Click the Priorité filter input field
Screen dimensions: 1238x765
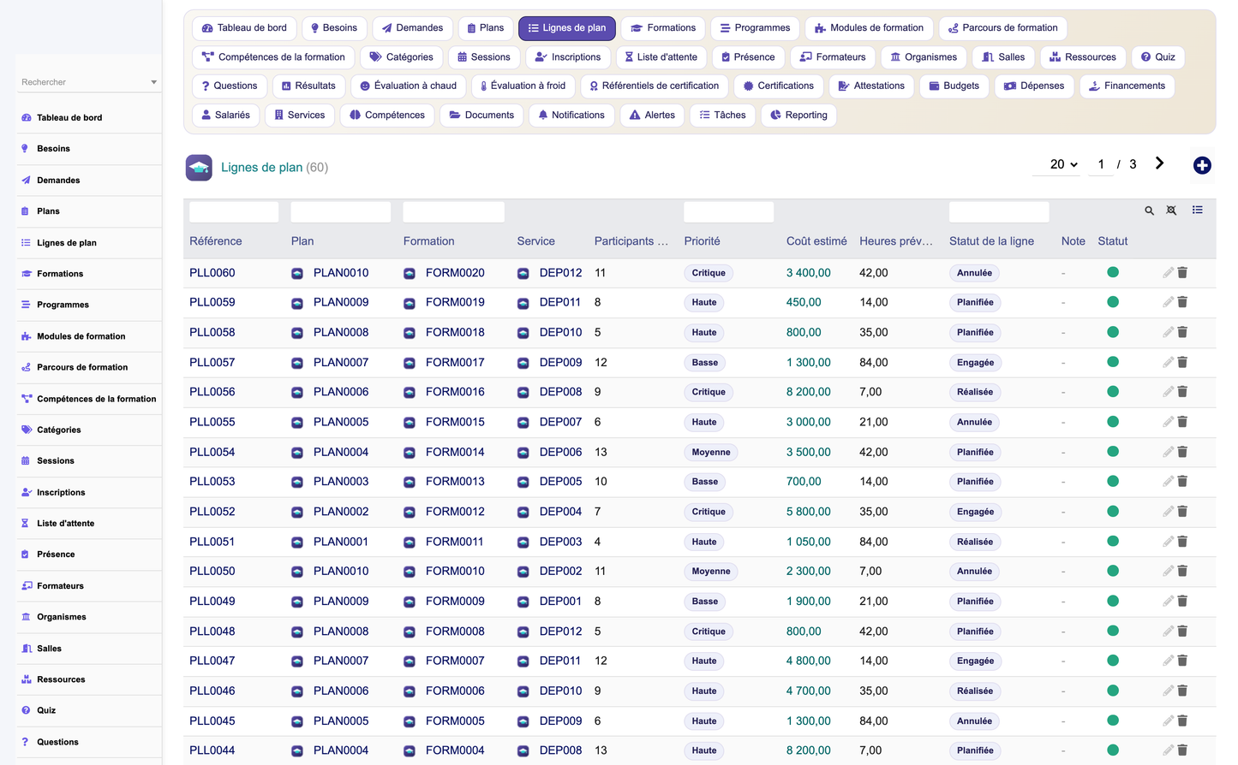729,211
